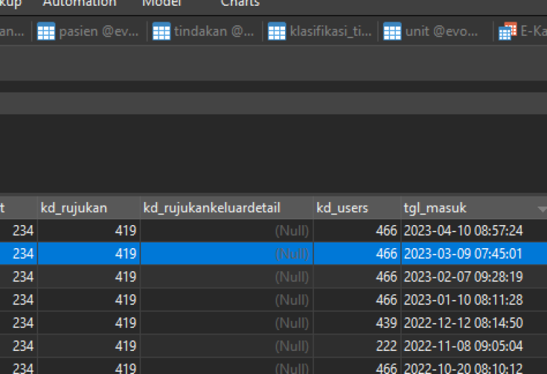Open the tgl_masuk column sort dropdown arrow

point(542,209)
